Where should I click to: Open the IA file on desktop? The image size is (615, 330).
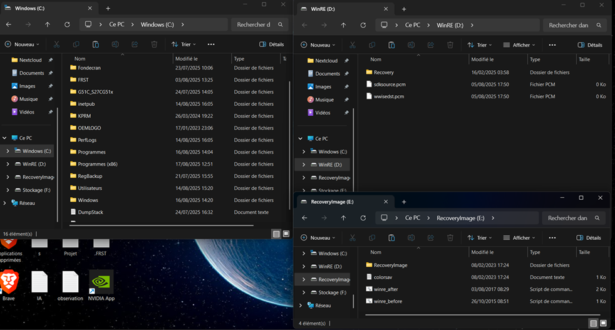point(39,286)
